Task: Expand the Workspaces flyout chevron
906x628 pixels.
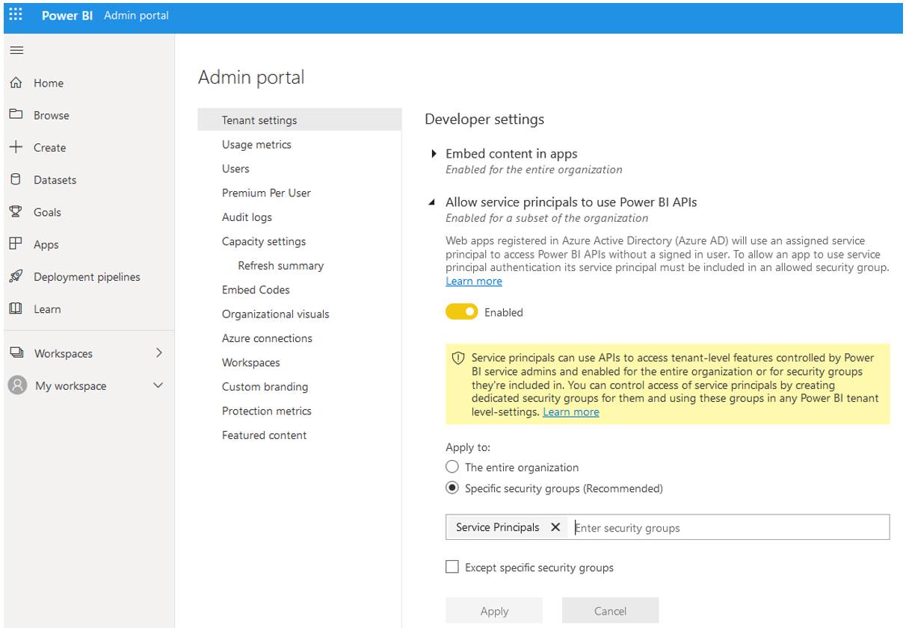Action: [x=158, y=352]
